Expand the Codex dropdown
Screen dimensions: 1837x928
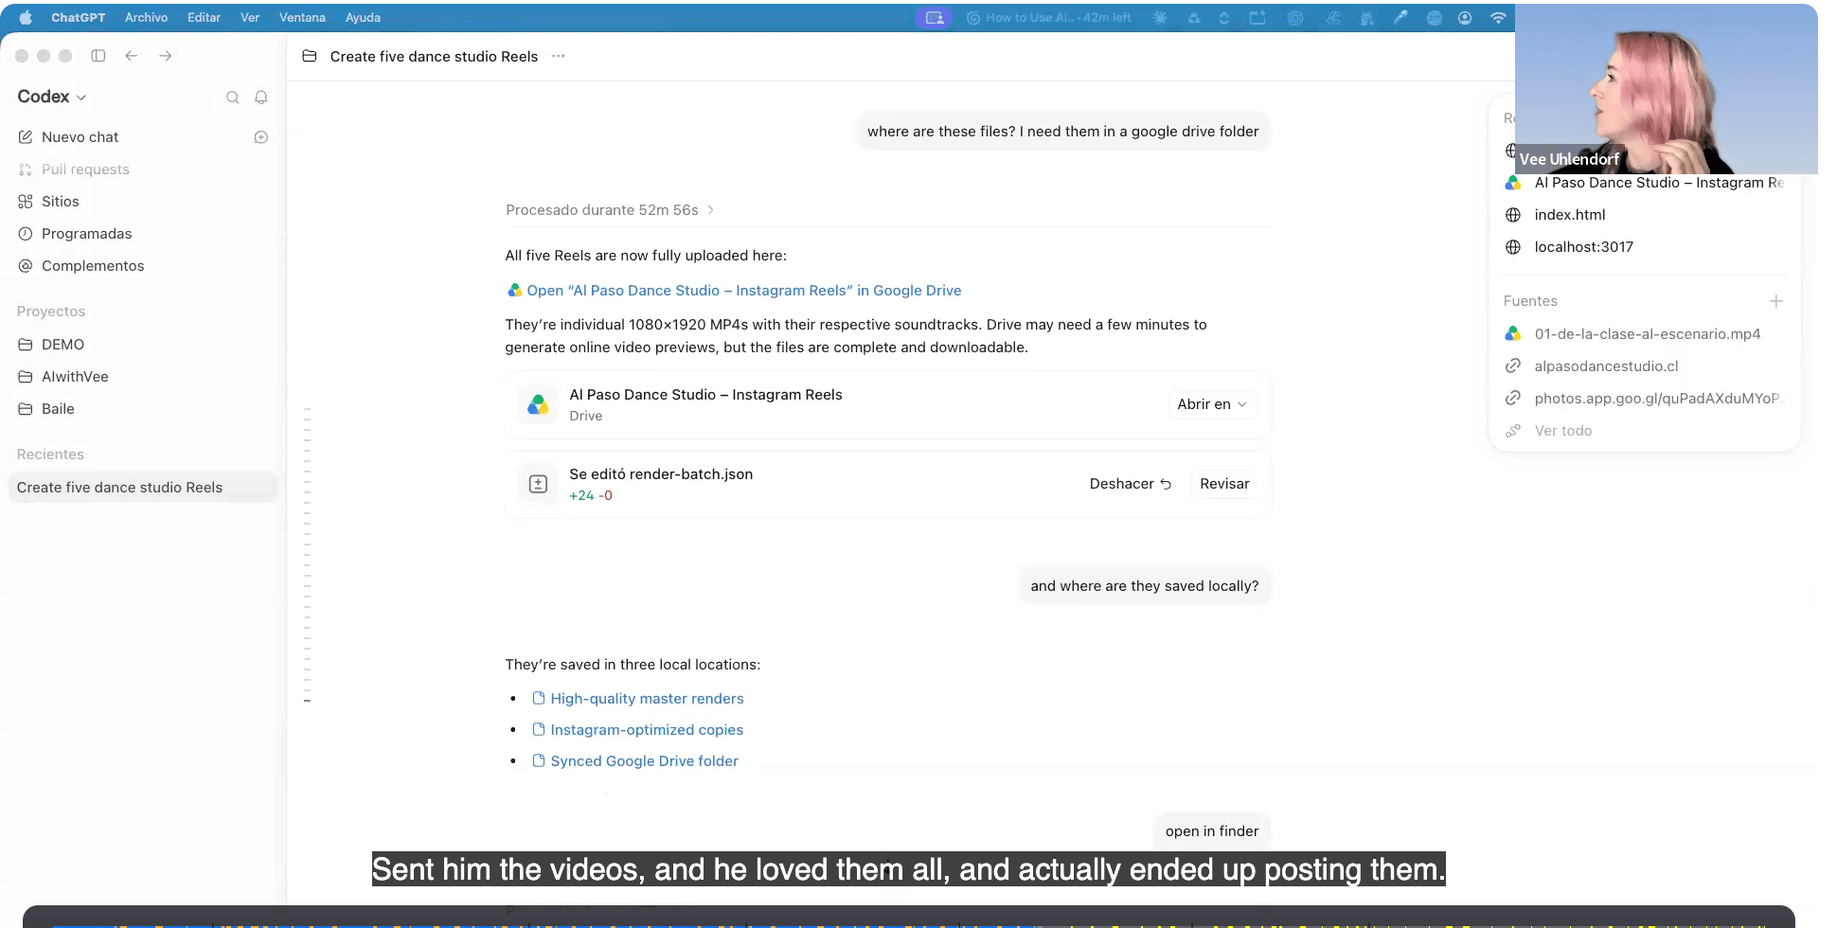52,97
